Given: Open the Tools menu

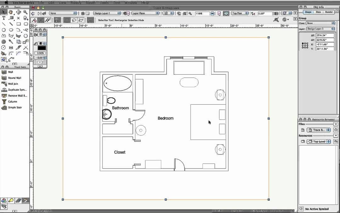Looking at the screenshot, I should point(104,3).
